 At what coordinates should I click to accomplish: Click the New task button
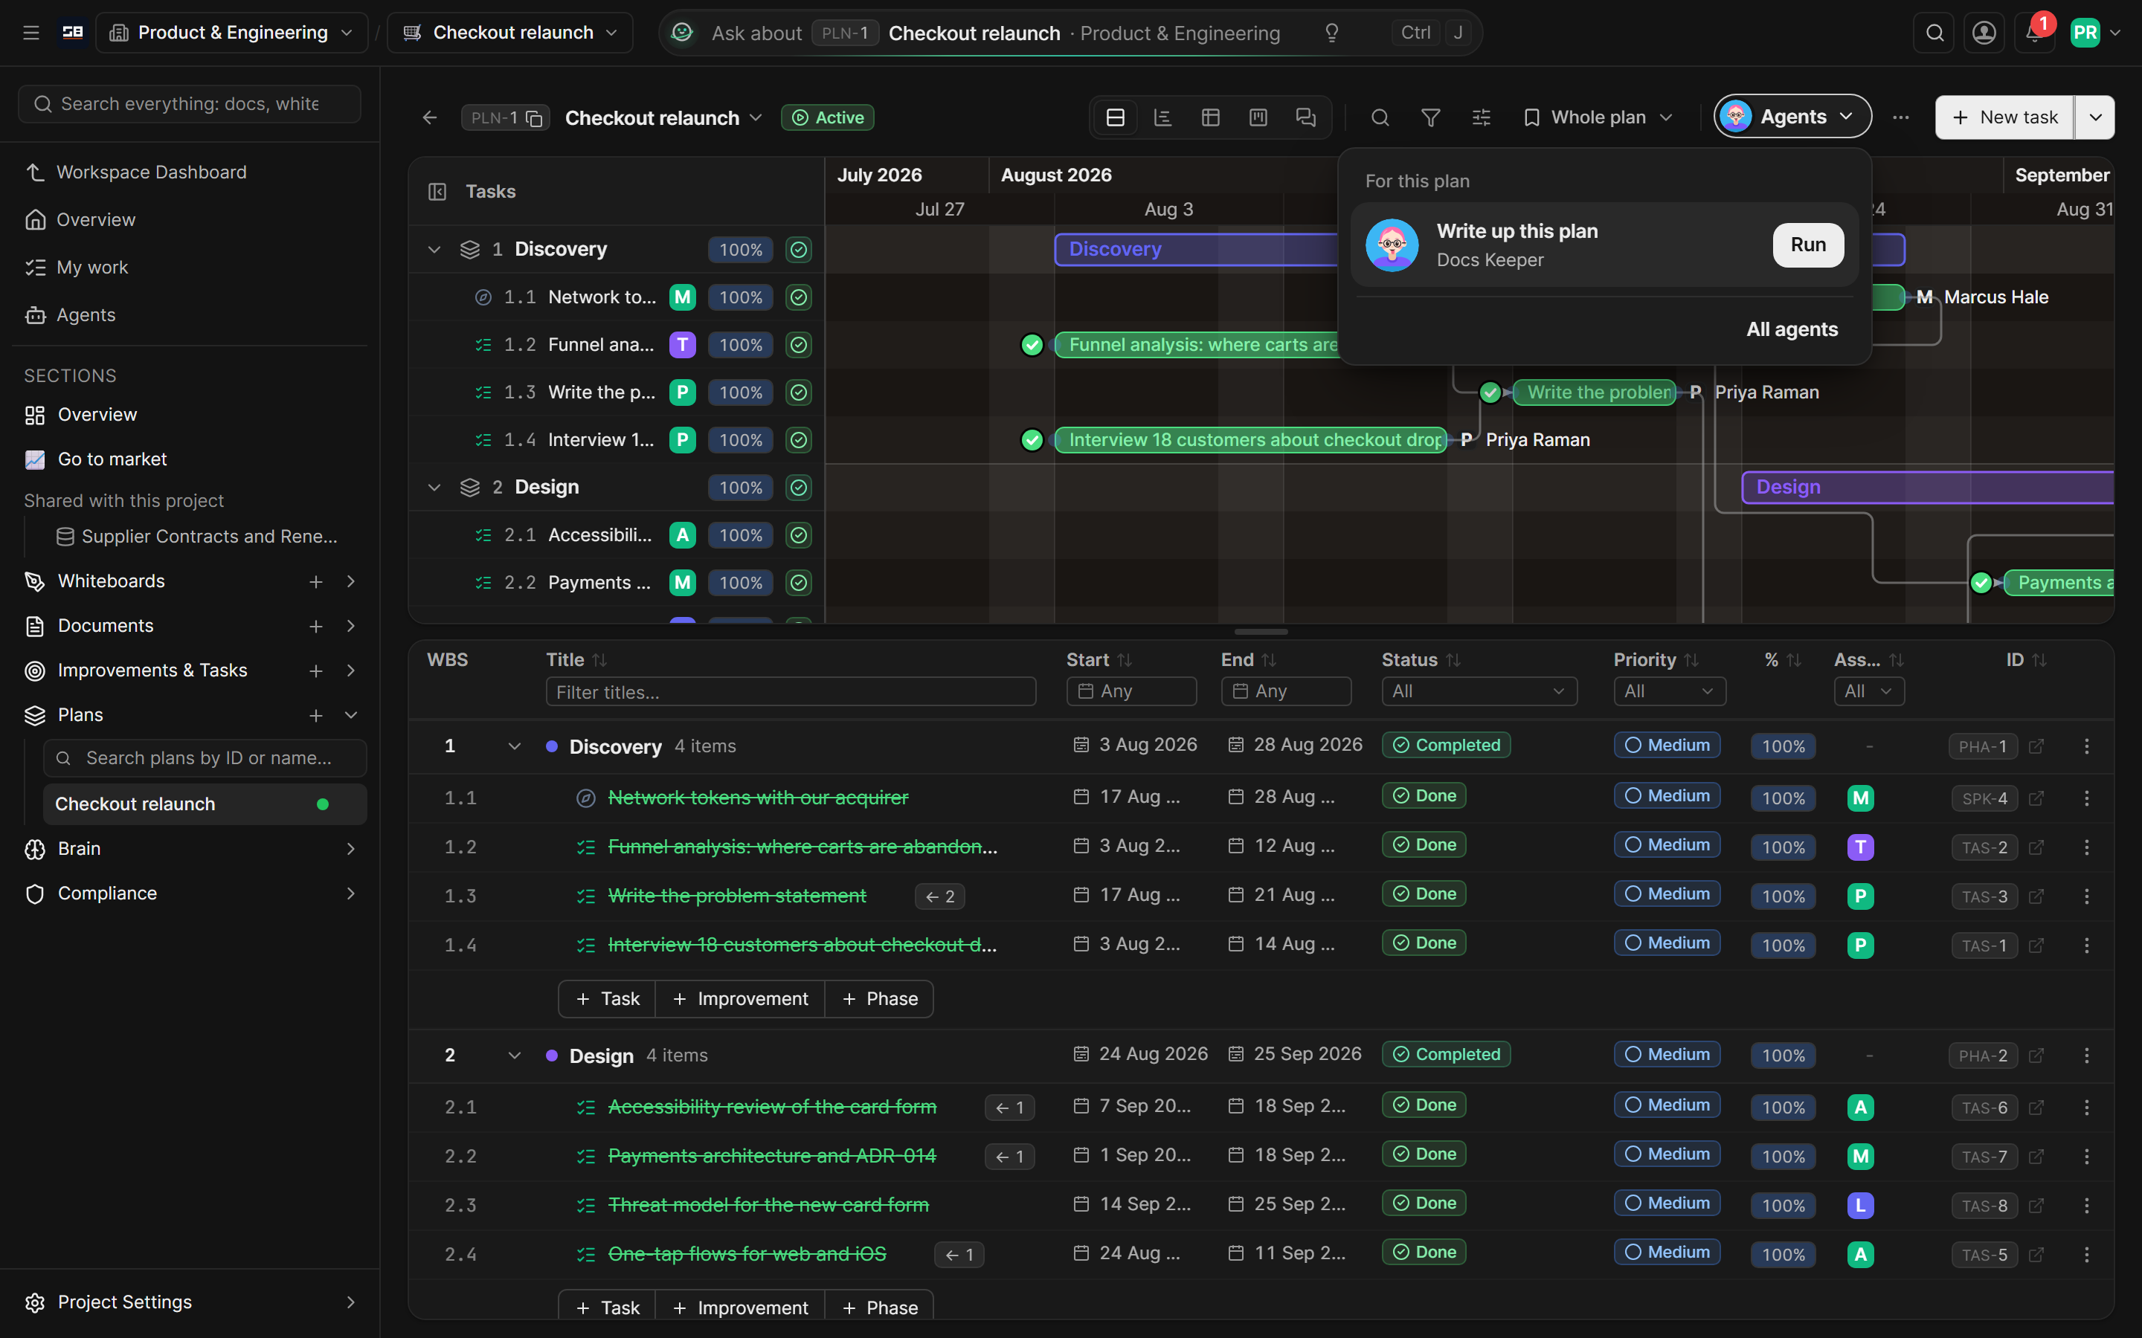2004,117
